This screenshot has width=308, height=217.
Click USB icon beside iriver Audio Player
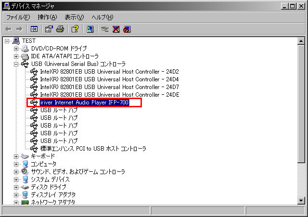click(x=34, y=102)
